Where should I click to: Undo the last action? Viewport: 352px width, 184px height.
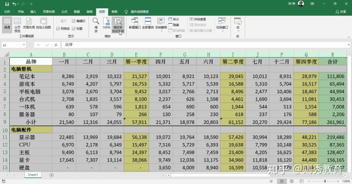tap(14, 4)
